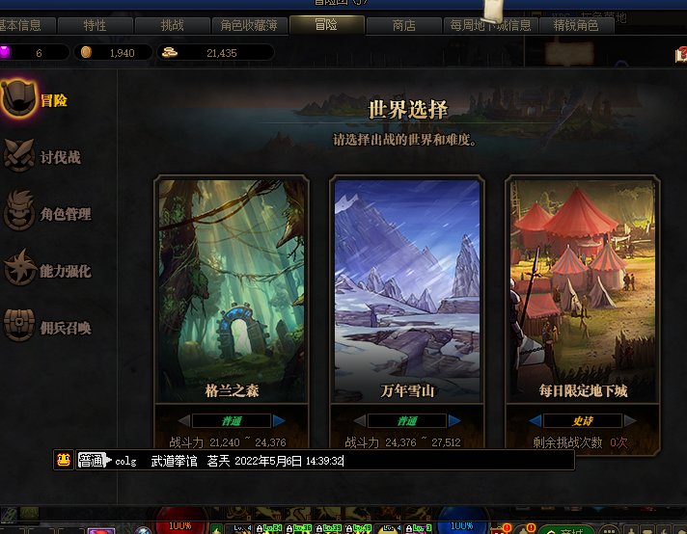Lower 每日限定地下城 difficulty with left arrow

[536, 420]
